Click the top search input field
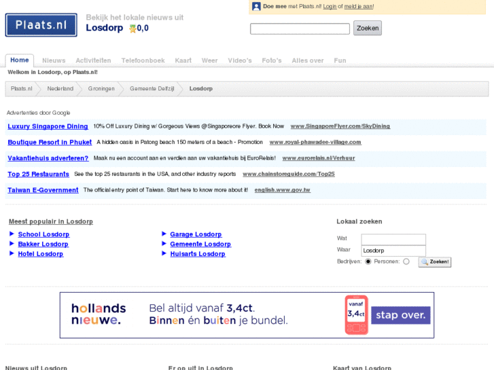The width and height of the screenshot is (494, 370). (300, 29)
